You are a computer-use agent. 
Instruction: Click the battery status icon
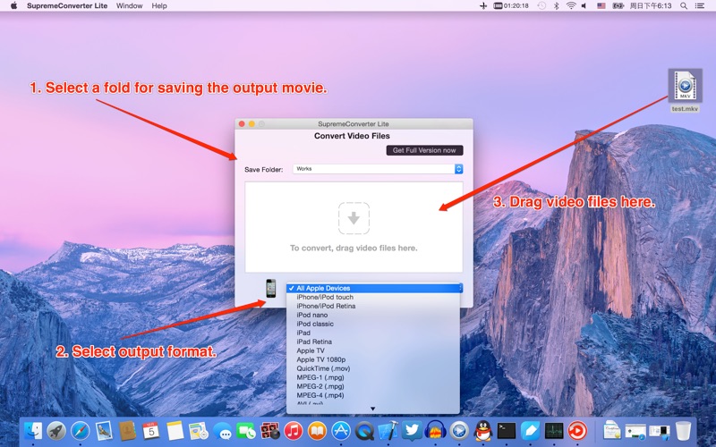pos(618,6)
